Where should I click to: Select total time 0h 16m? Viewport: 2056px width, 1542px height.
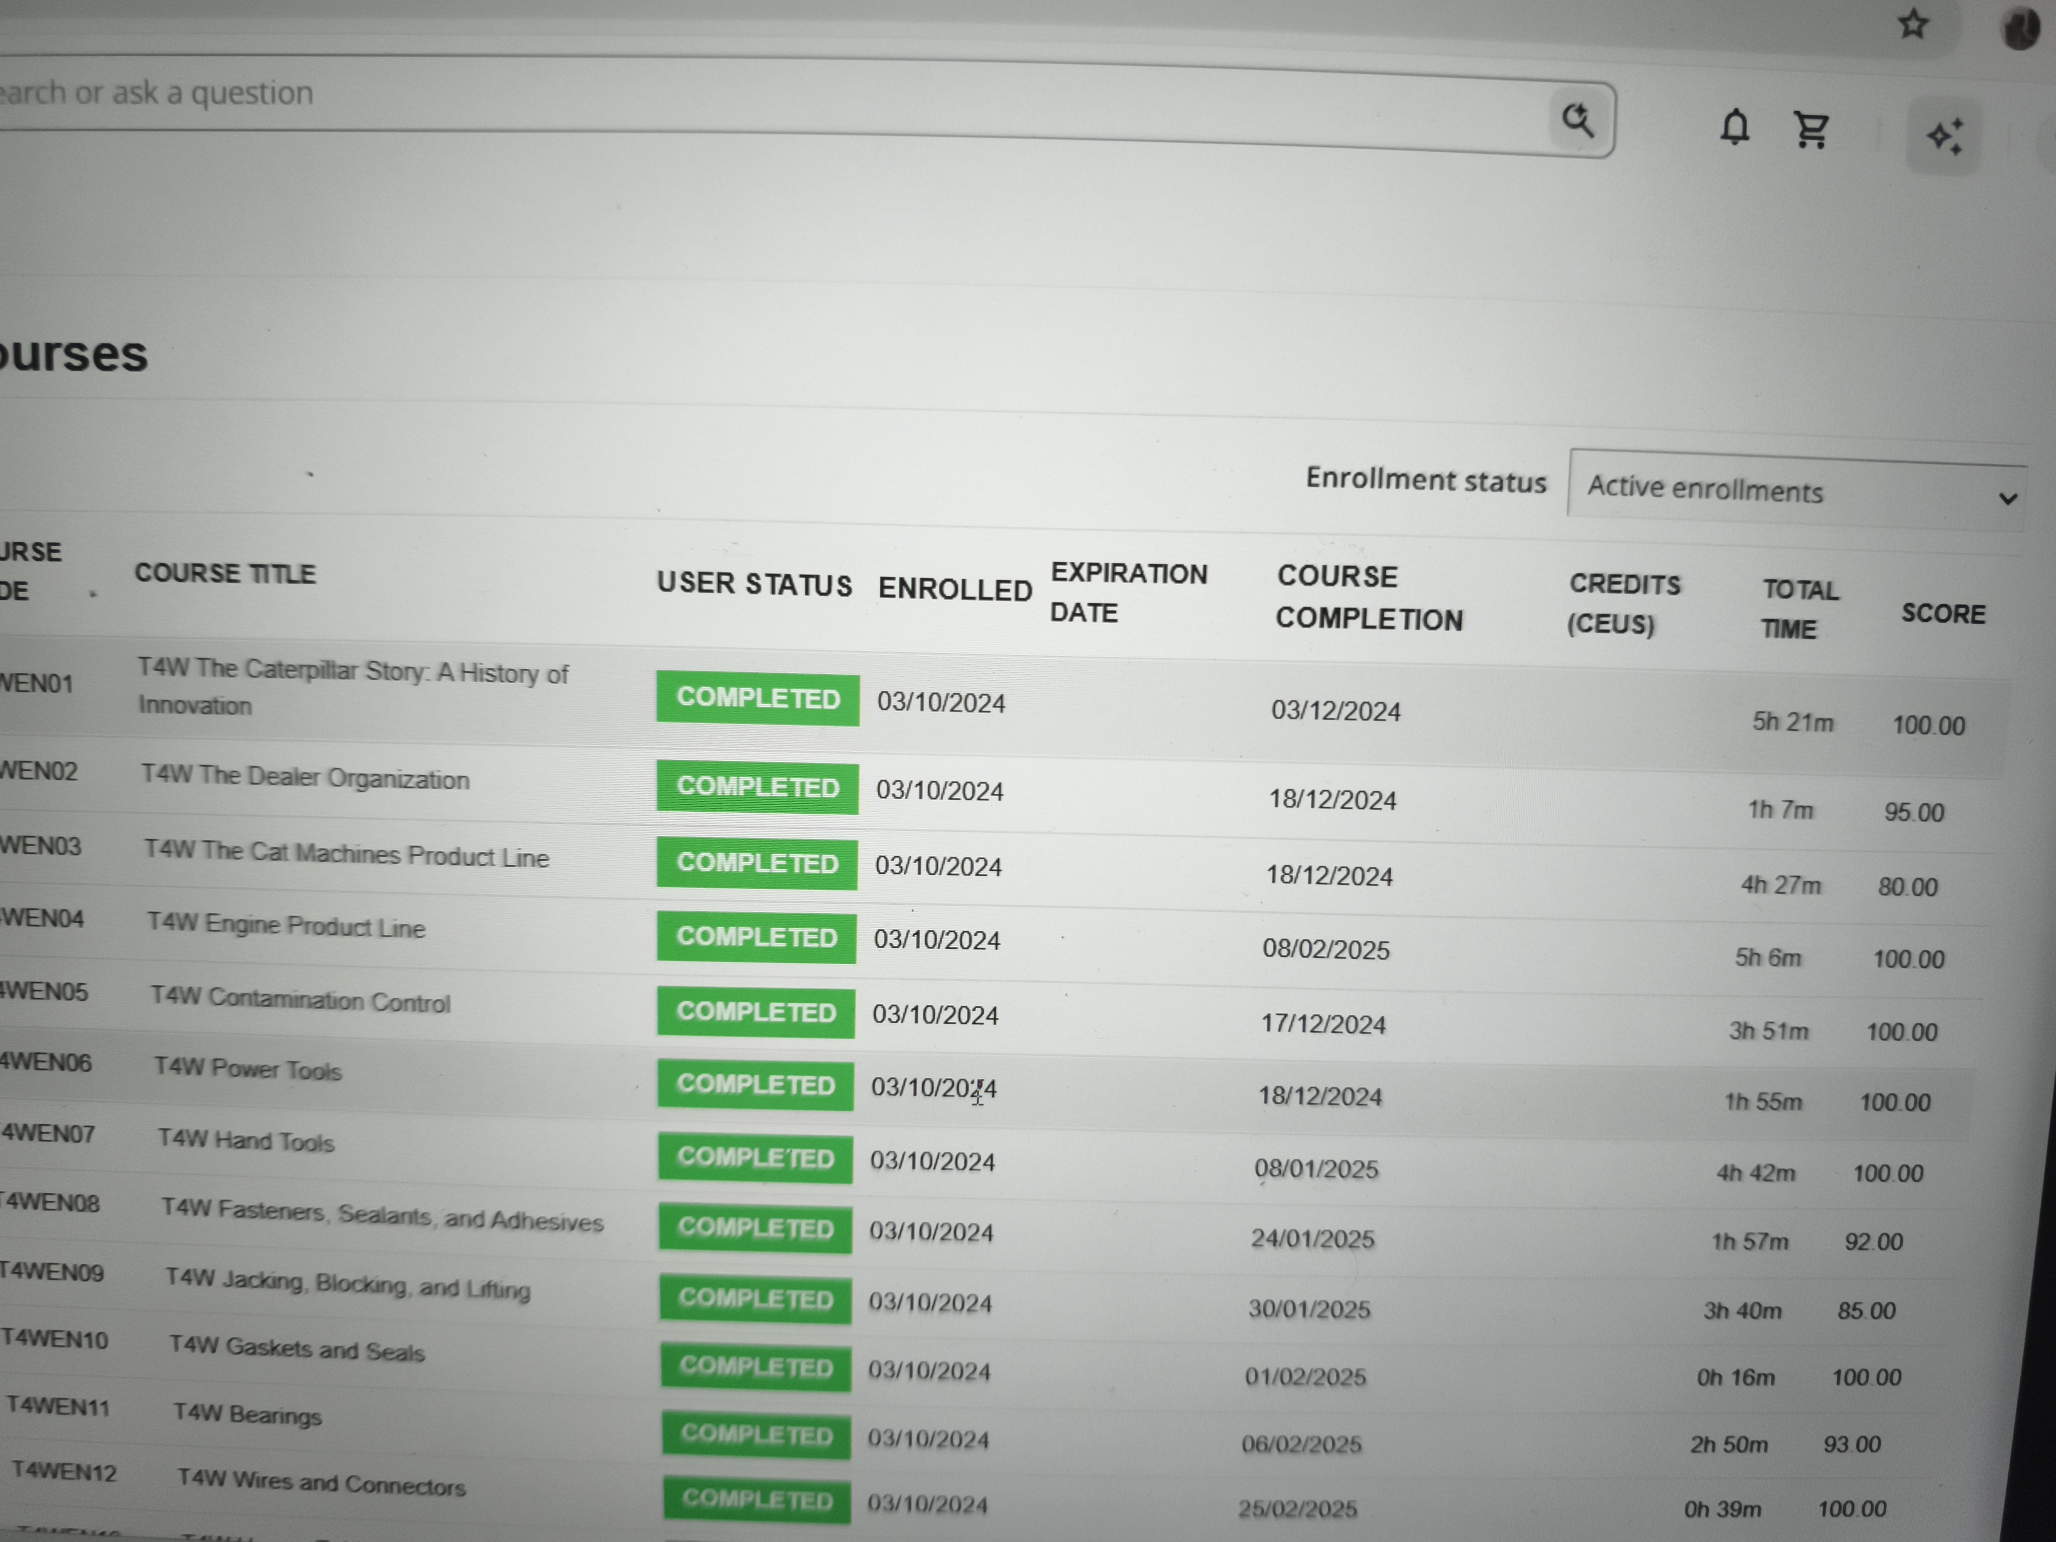(1736, 1377)
